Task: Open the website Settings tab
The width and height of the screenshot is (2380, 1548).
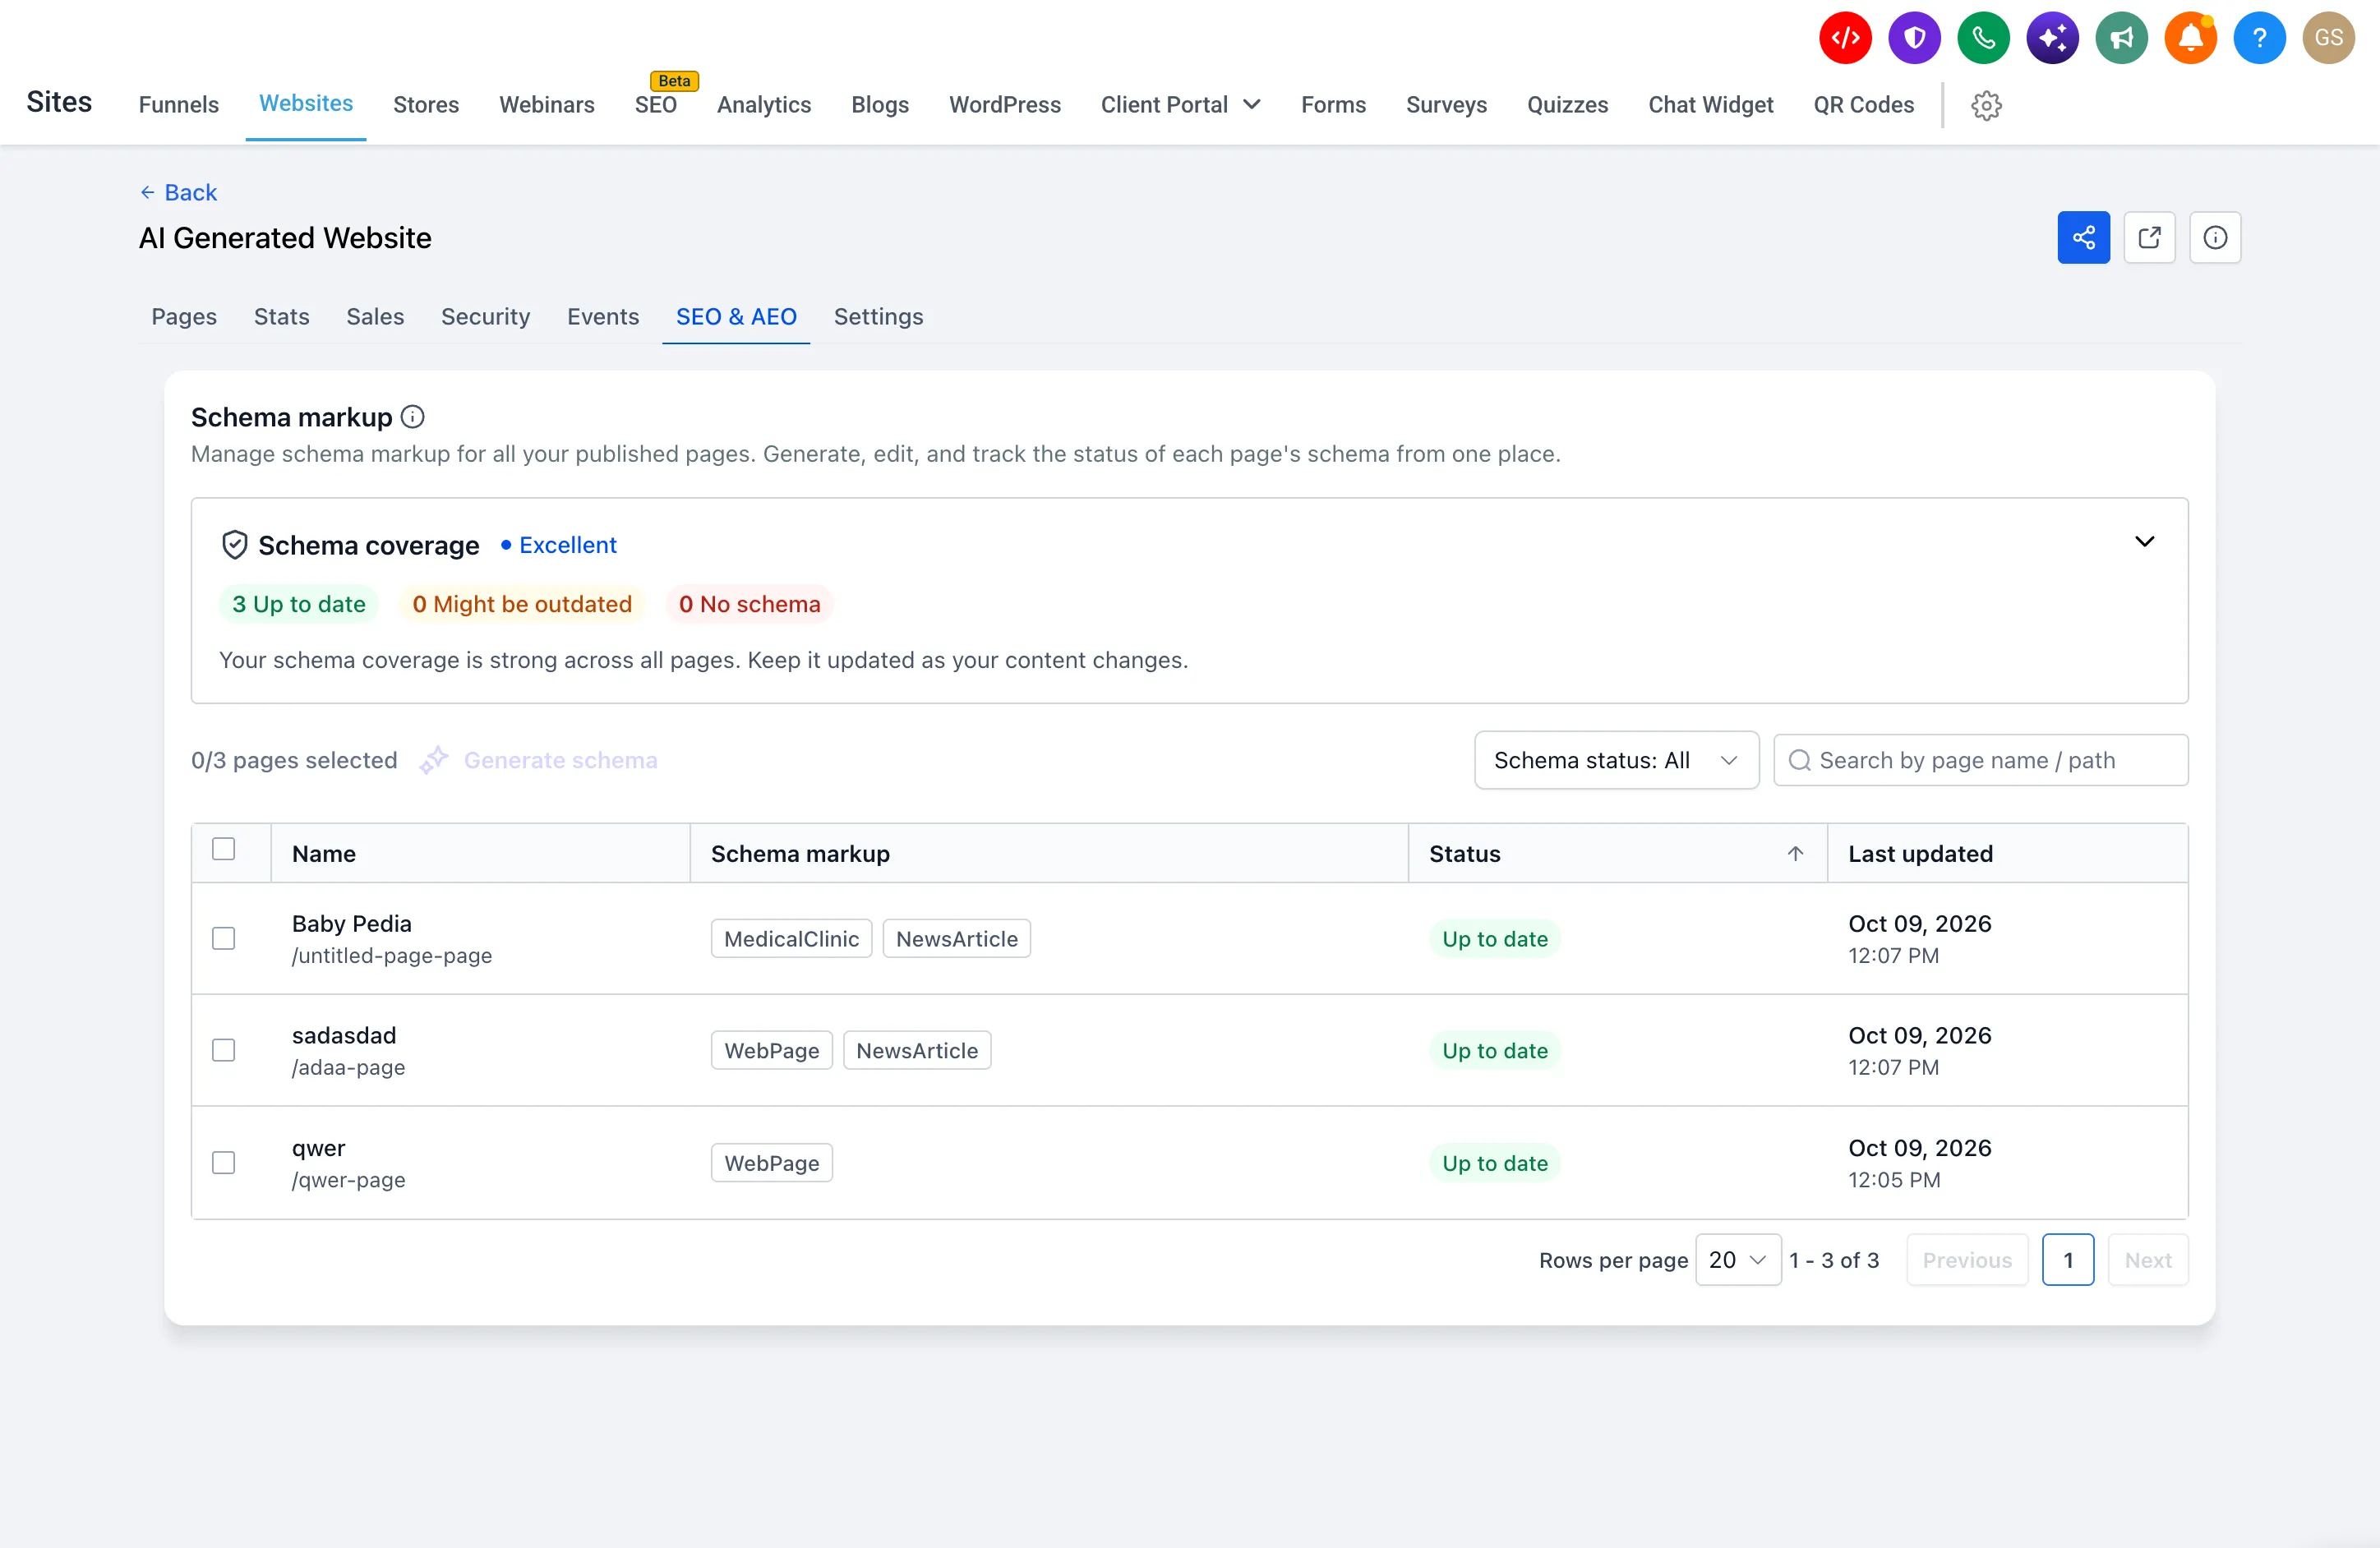Action: [x=878, y=316]
